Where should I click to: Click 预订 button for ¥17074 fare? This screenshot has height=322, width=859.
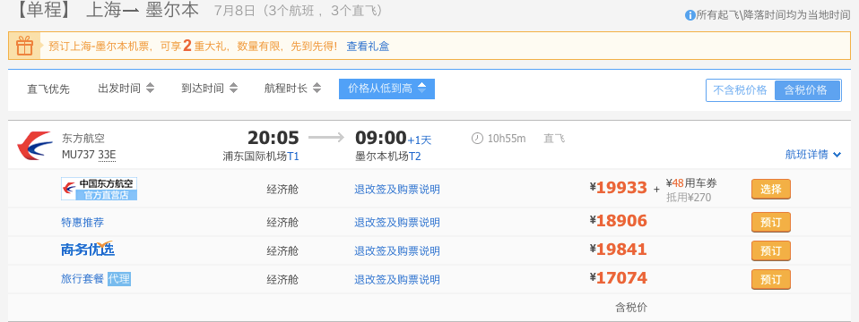[771, 279]
